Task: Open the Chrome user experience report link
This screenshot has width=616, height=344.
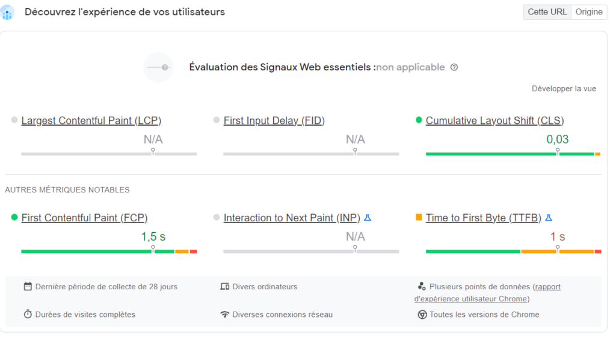Action: click(x=472, y=299)
